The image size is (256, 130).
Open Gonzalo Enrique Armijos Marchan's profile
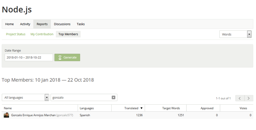tap(33, 115)
